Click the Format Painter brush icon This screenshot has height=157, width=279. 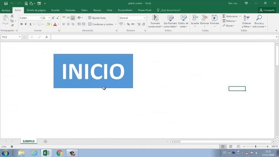pyautogui.click(x=12, y=25)
